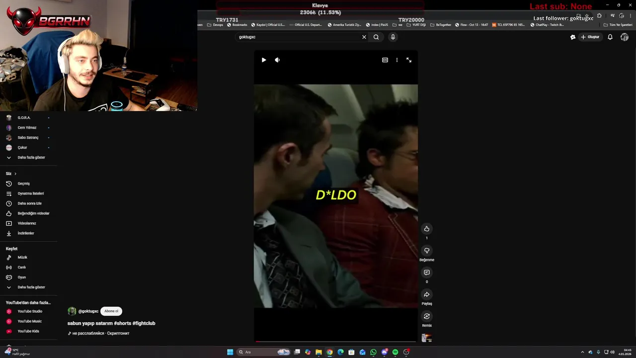Seek using the Shorts progress bar
The height and width of the screenshot is (358, 636).
pos(336,341)
